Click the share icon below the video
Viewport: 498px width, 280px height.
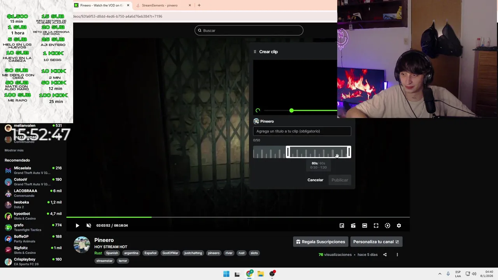[x=385, y=255]
